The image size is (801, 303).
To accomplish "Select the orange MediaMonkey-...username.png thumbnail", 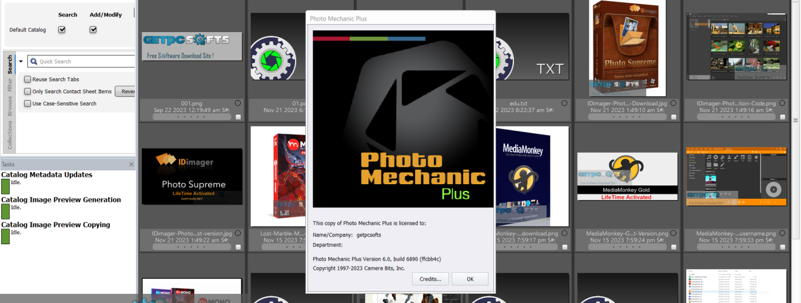I will [x=736, y=176].
